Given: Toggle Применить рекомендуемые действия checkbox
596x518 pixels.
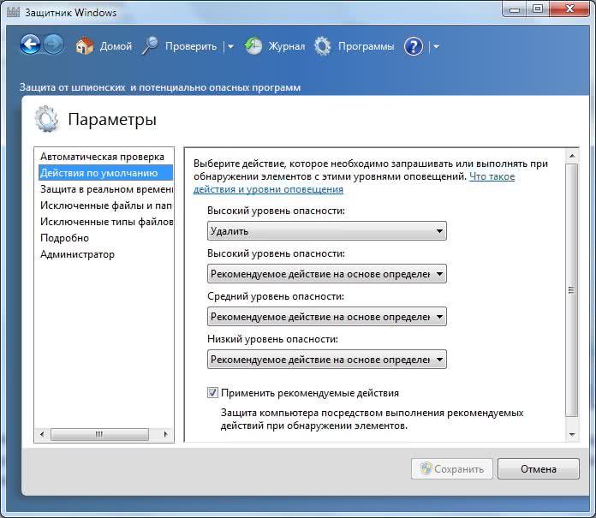Looking at the screenshot, I should pos(212,393).
